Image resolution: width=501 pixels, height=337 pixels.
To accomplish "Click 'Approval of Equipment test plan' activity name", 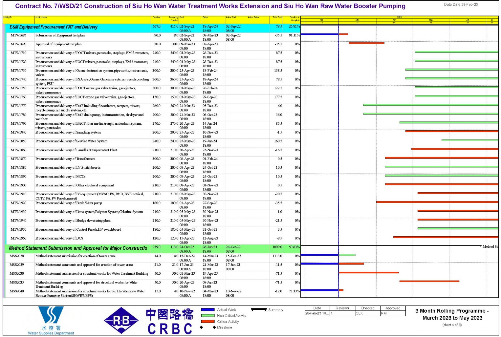I will (58, 44).
